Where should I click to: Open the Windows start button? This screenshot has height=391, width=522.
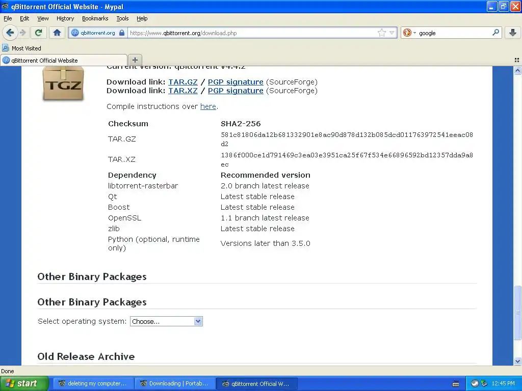(x=23, y=383)
